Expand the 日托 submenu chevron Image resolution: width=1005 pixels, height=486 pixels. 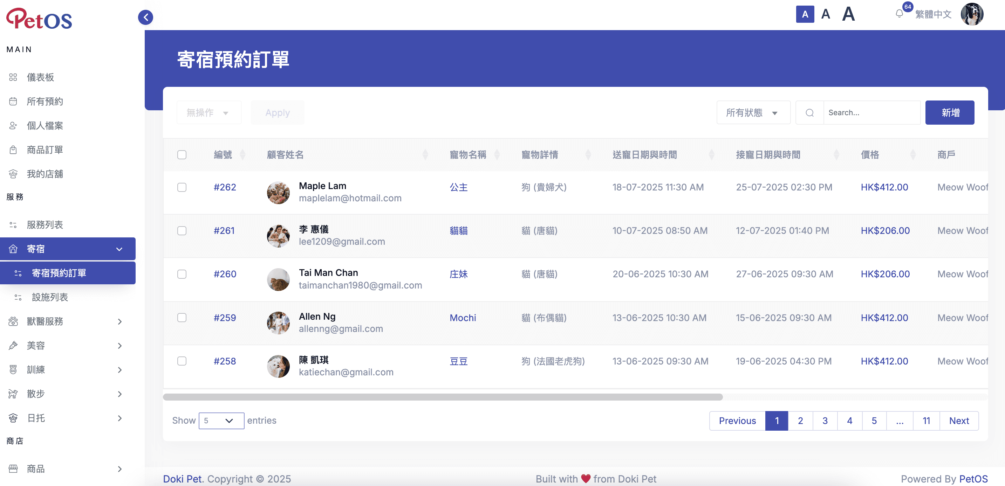click(x=119, y=418)
